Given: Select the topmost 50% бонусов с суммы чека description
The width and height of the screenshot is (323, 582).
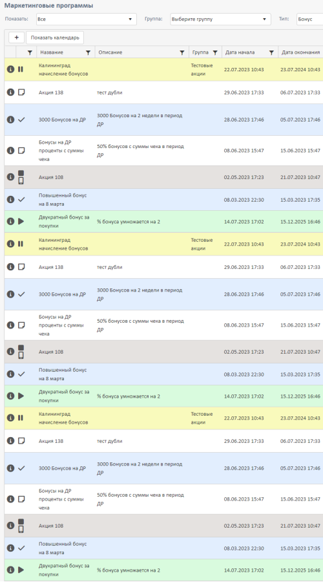Looking at the screenshot, I should point(140,151).
